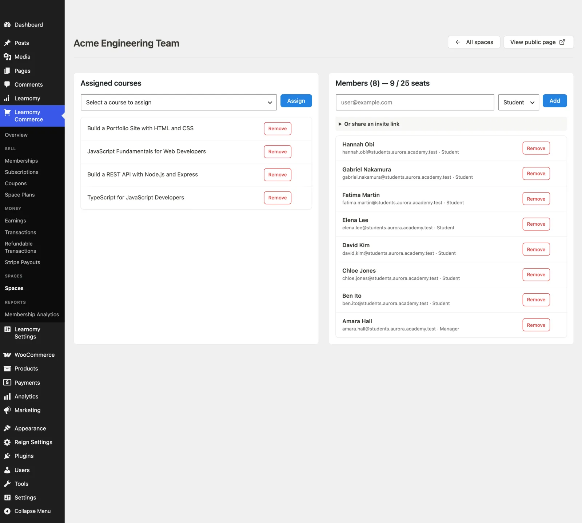Image resolution: width=582 pixels, height=523 pixels.
Task: Open the Membership Analytics report
Action: pos(32,314)
